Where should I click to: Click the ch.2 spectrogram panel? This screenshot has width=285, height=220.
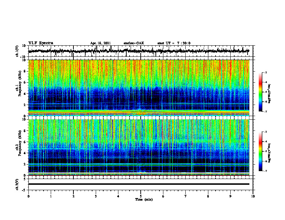[139, 147]
